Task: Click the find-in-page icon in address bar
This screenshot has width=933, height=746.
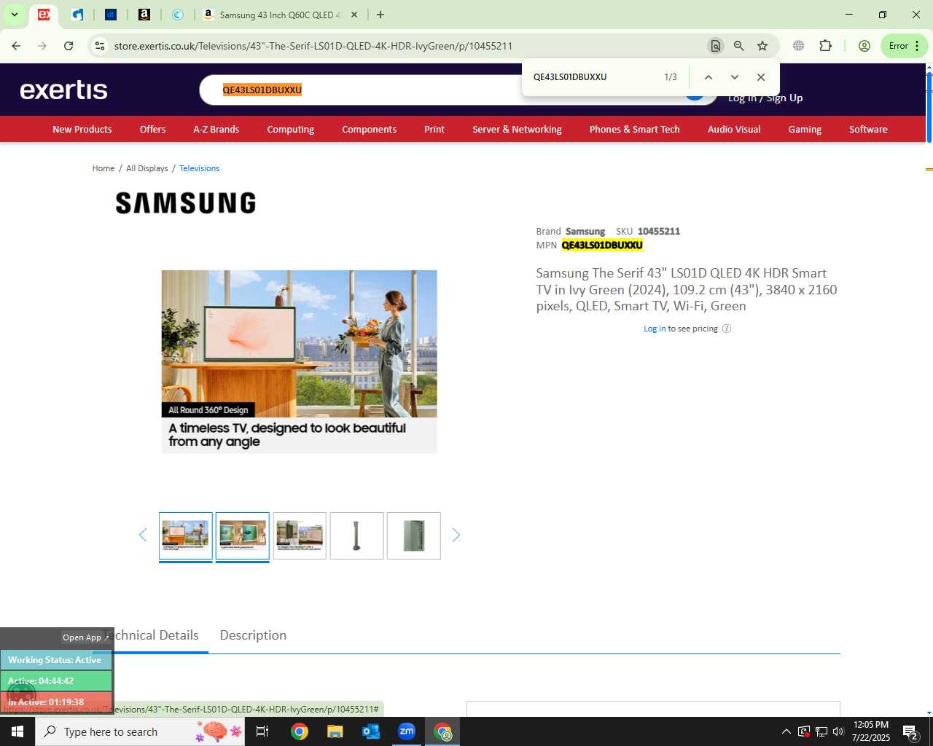Action: coord(716,46)
